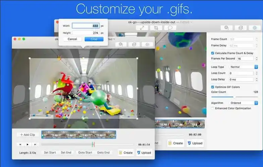Click the Set Start button
This screenshot has width=263, height=167.
pos(50,153)
